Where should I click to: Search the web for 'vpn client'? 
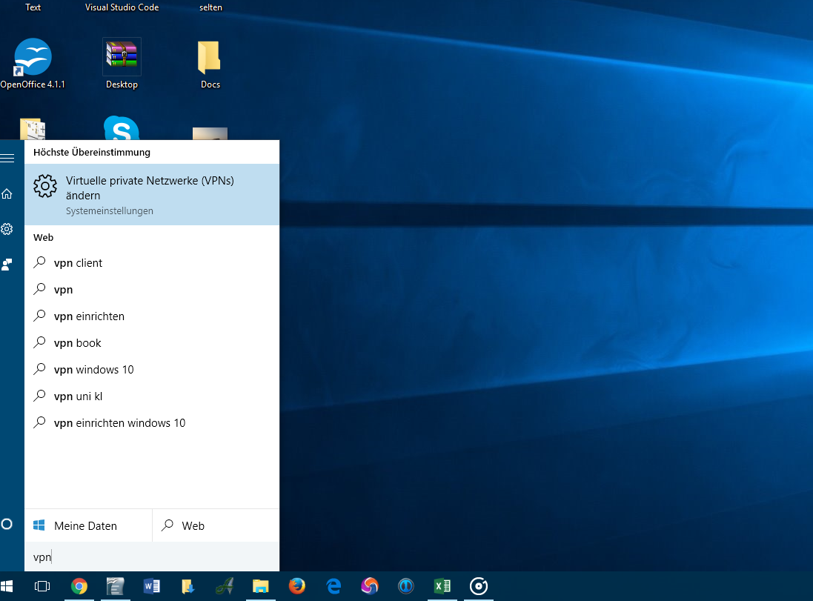[152, 263]
